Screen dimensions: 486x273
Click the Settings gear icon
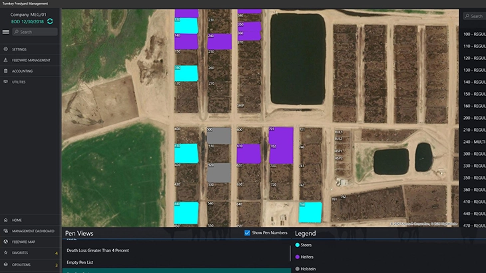pyautogui.click(x=6, y=49)
